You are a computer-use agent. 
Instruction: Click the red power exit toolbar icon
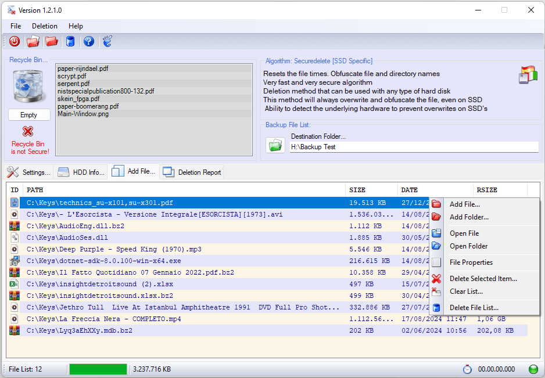point(15,41)
